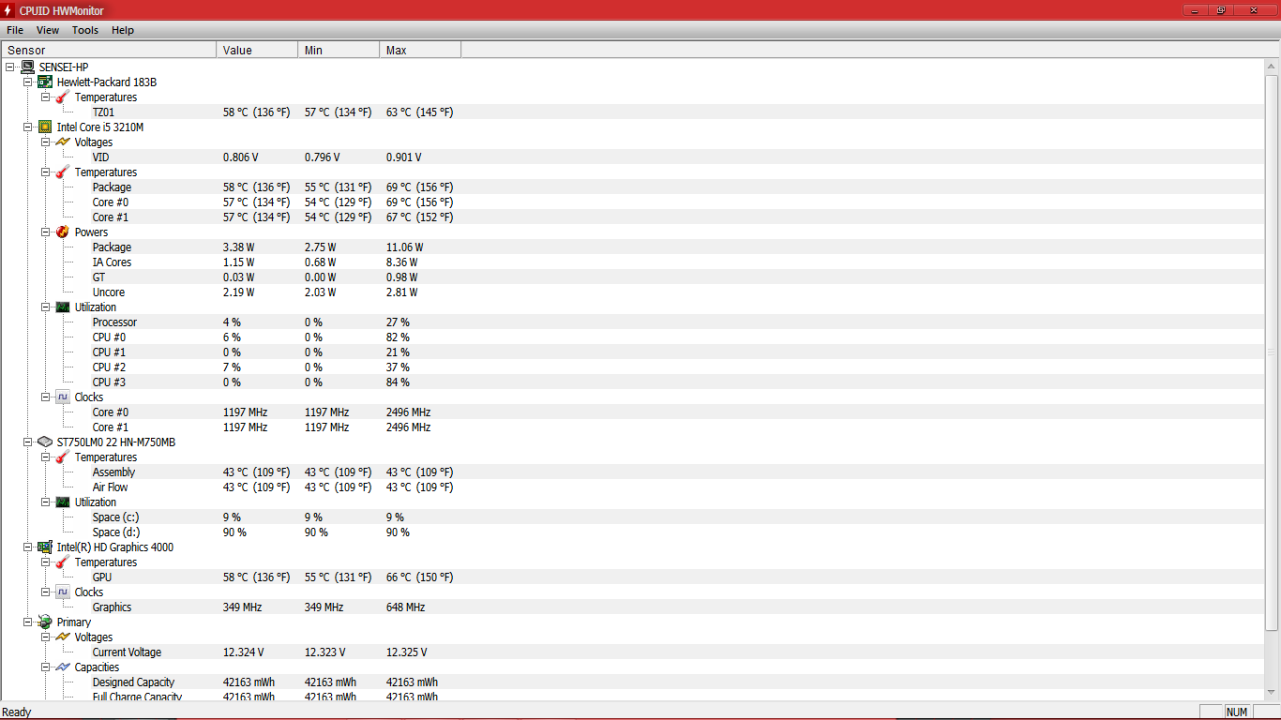
Task: Collapse the Powers group
Action: (46, 232)
